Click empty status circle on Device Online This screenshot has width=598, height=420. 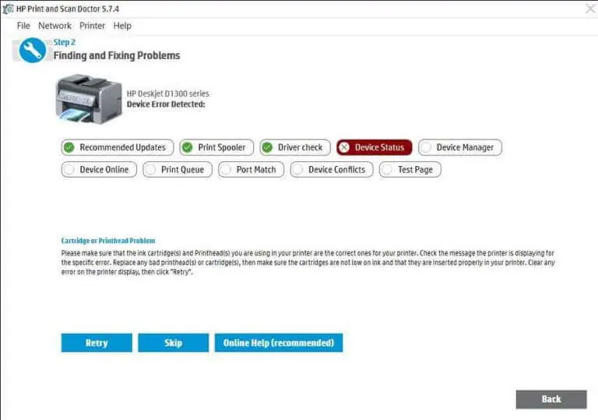69,170
